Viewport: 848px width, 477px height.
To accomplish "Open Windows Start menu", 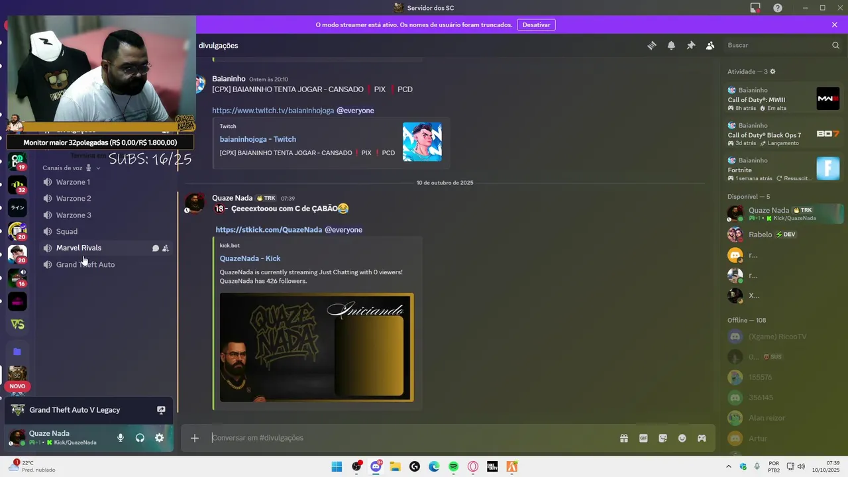I will coord(337,466).
